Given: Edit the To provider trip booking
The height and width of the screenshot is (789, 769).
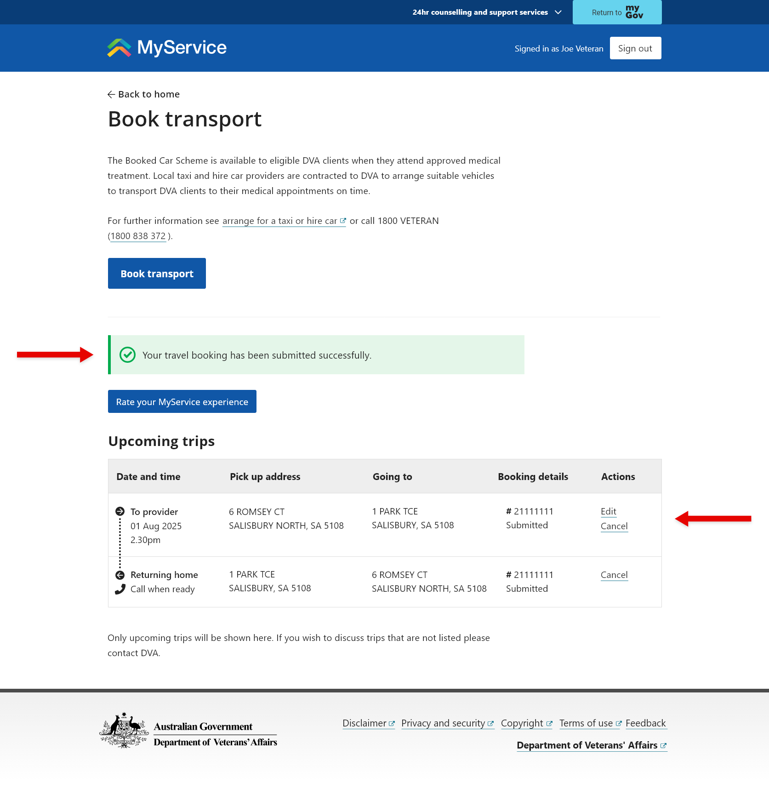Looking at the screenshot, I should coord(608,511).
